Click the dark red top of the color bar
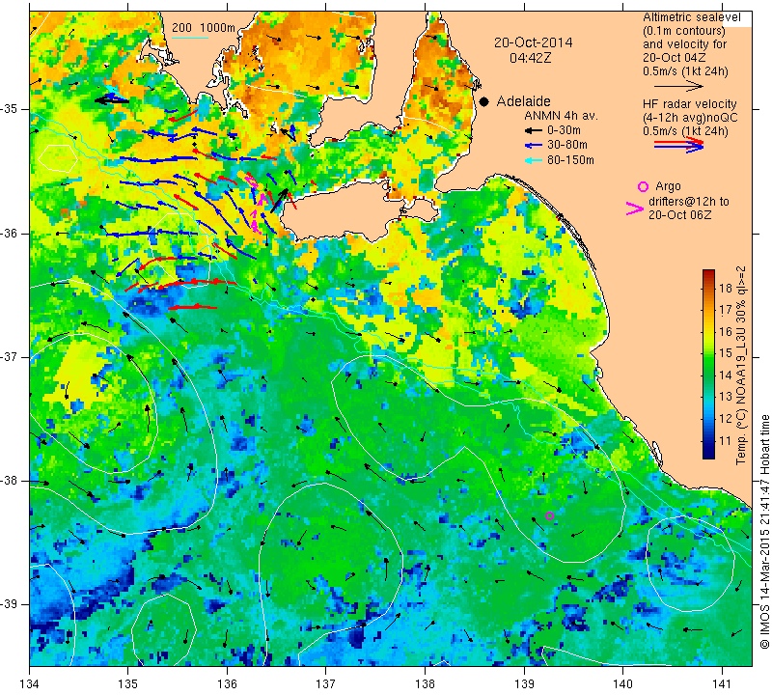 (708, 273)
